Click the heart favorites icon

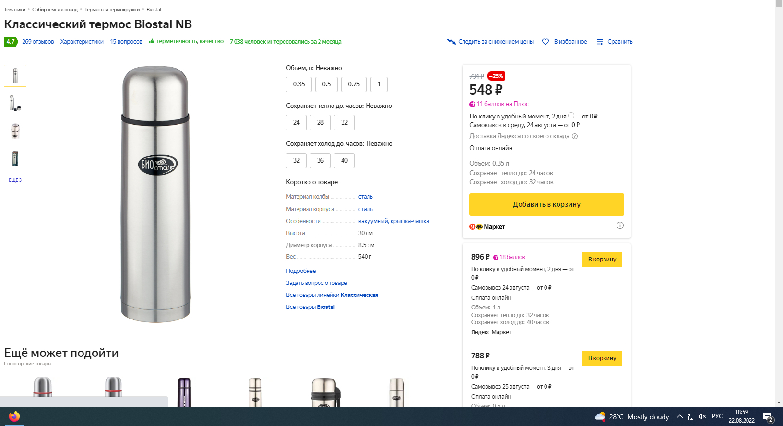546,42
